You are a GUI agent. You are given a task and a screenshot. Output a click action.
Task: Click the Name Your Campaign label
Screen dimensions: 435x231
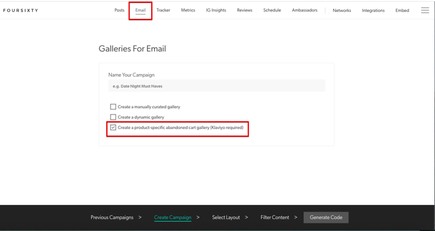[x=132, y=75]
